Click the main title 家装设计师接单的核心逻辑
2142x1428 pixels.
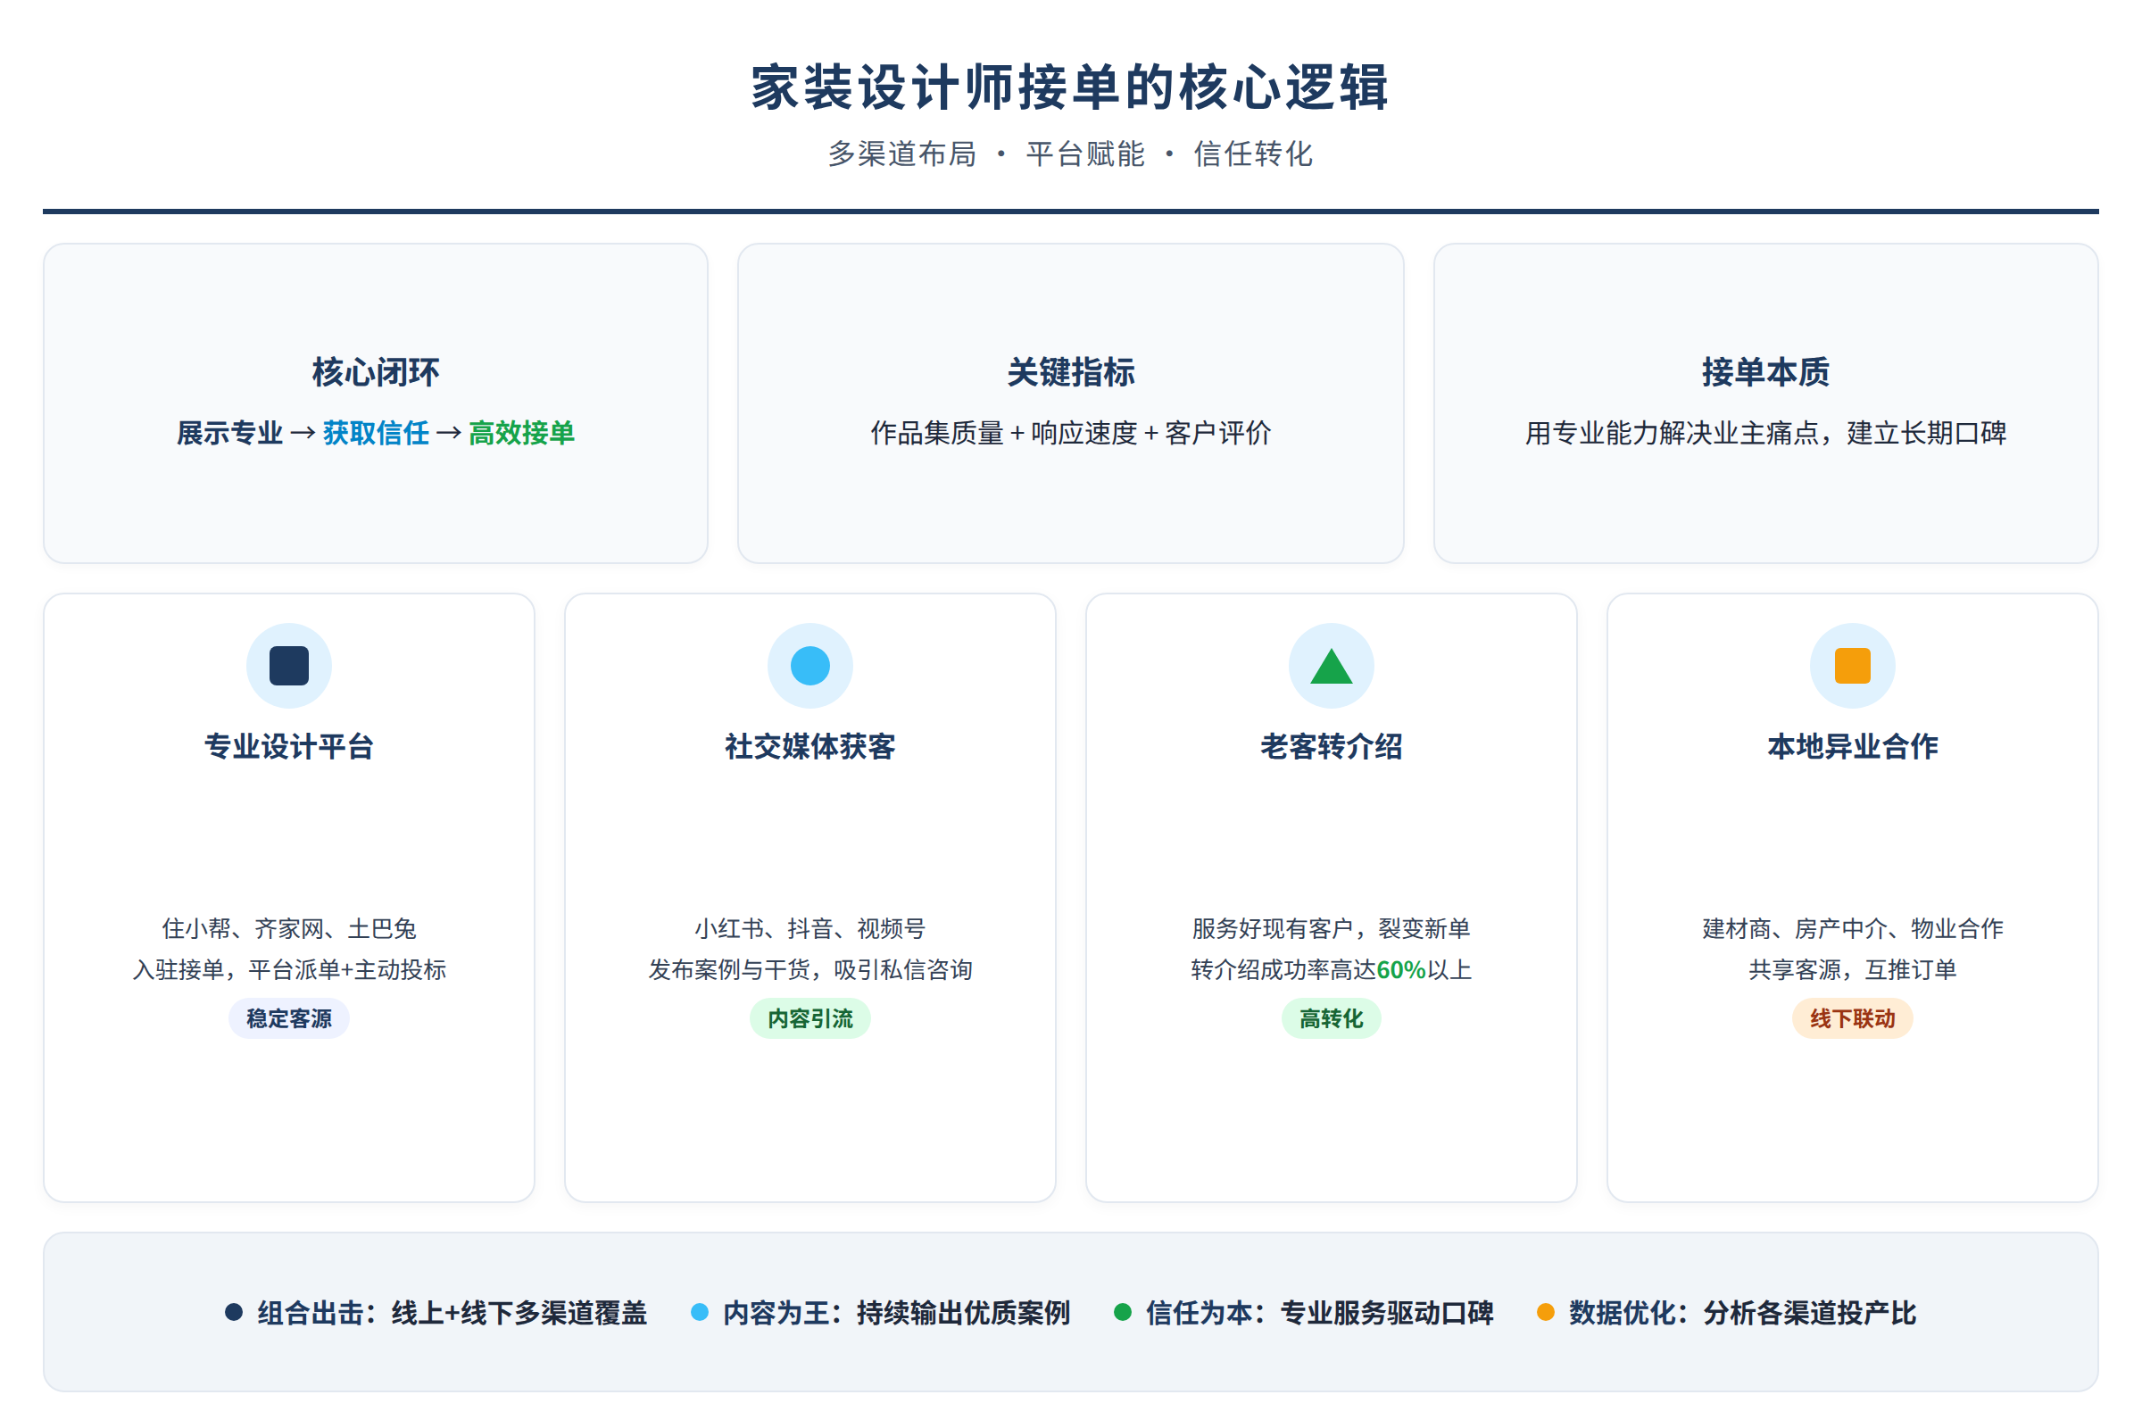click(x=1070, y=87)
